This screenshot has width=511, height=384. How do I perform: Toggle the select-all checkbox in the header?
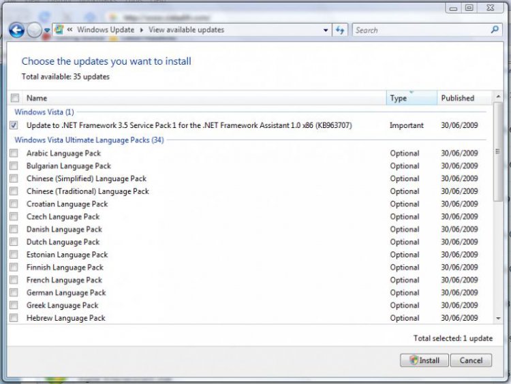(15, 98)
